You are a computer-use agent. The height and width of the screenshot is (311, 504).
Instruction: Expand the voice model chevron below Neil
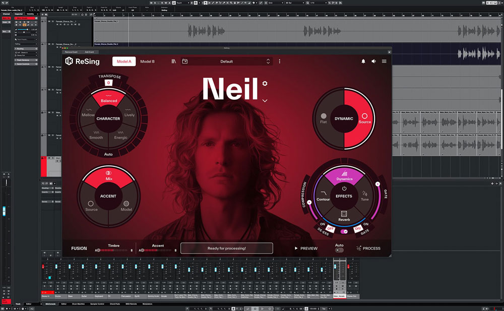pos(265,101)
